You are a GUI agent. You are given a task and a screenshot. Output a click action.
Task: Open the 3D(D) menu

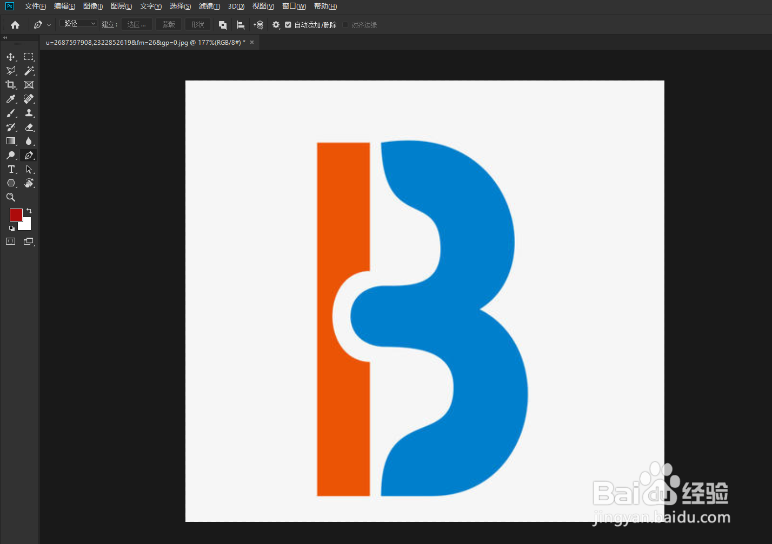pos(236,6)
